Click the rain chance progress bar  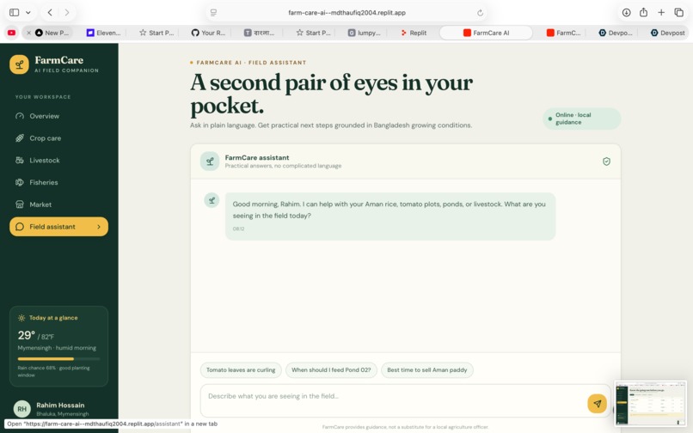(x=58, y=359)
